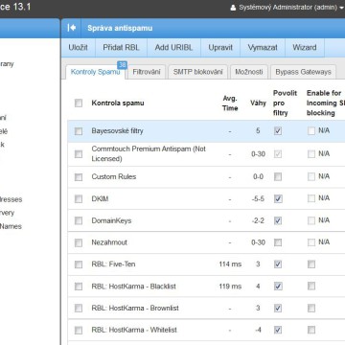Click the Správa antispamu panel title

(x=120, y=28)
